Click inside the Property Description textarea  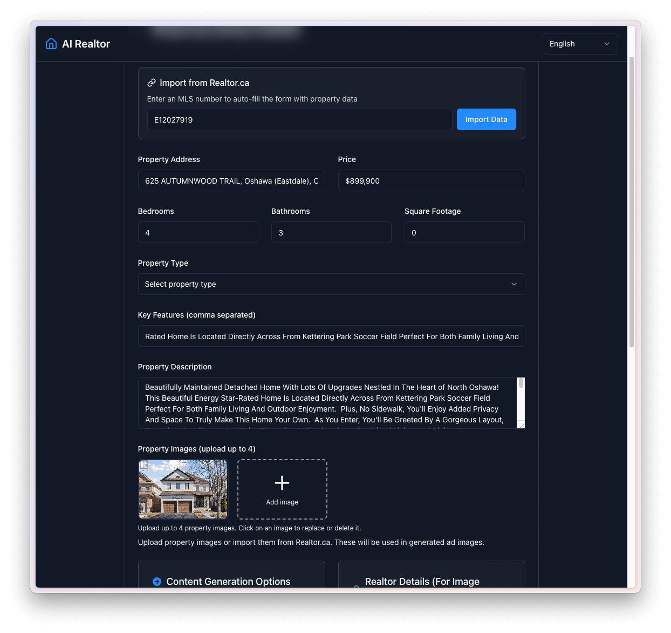tap(327, 403)
